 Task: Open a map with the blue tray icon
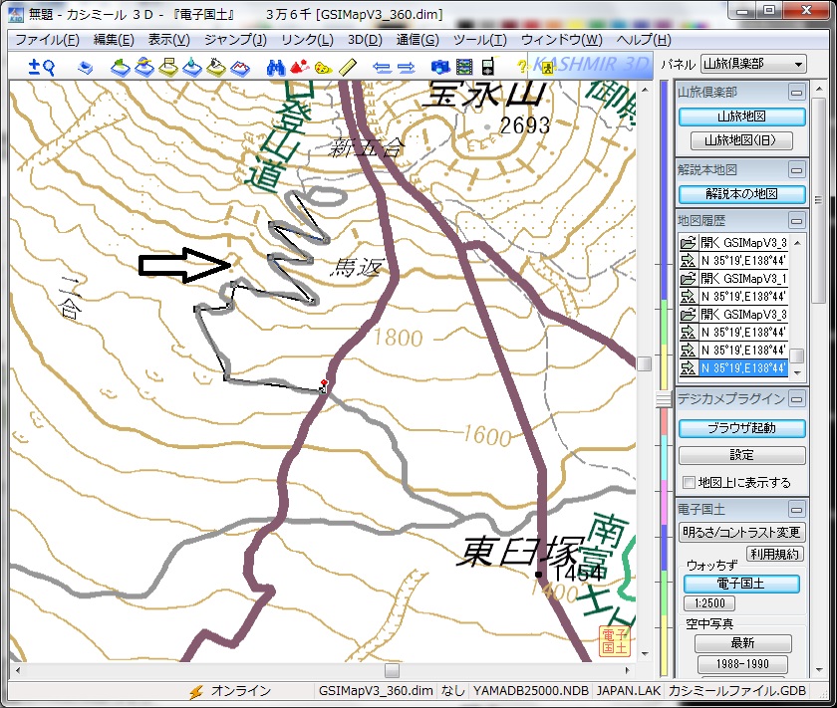click(x=86, y=68)
